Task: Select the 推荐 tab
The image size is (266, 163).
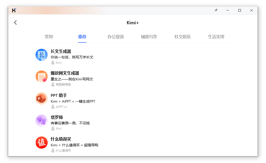Action: coord(82,37)
